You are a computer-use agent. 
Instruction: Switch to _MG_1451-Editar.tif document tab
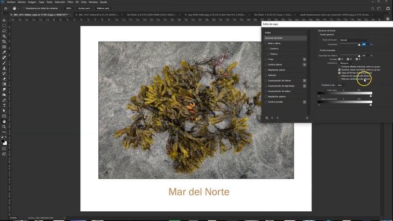[x=98, y=15]
